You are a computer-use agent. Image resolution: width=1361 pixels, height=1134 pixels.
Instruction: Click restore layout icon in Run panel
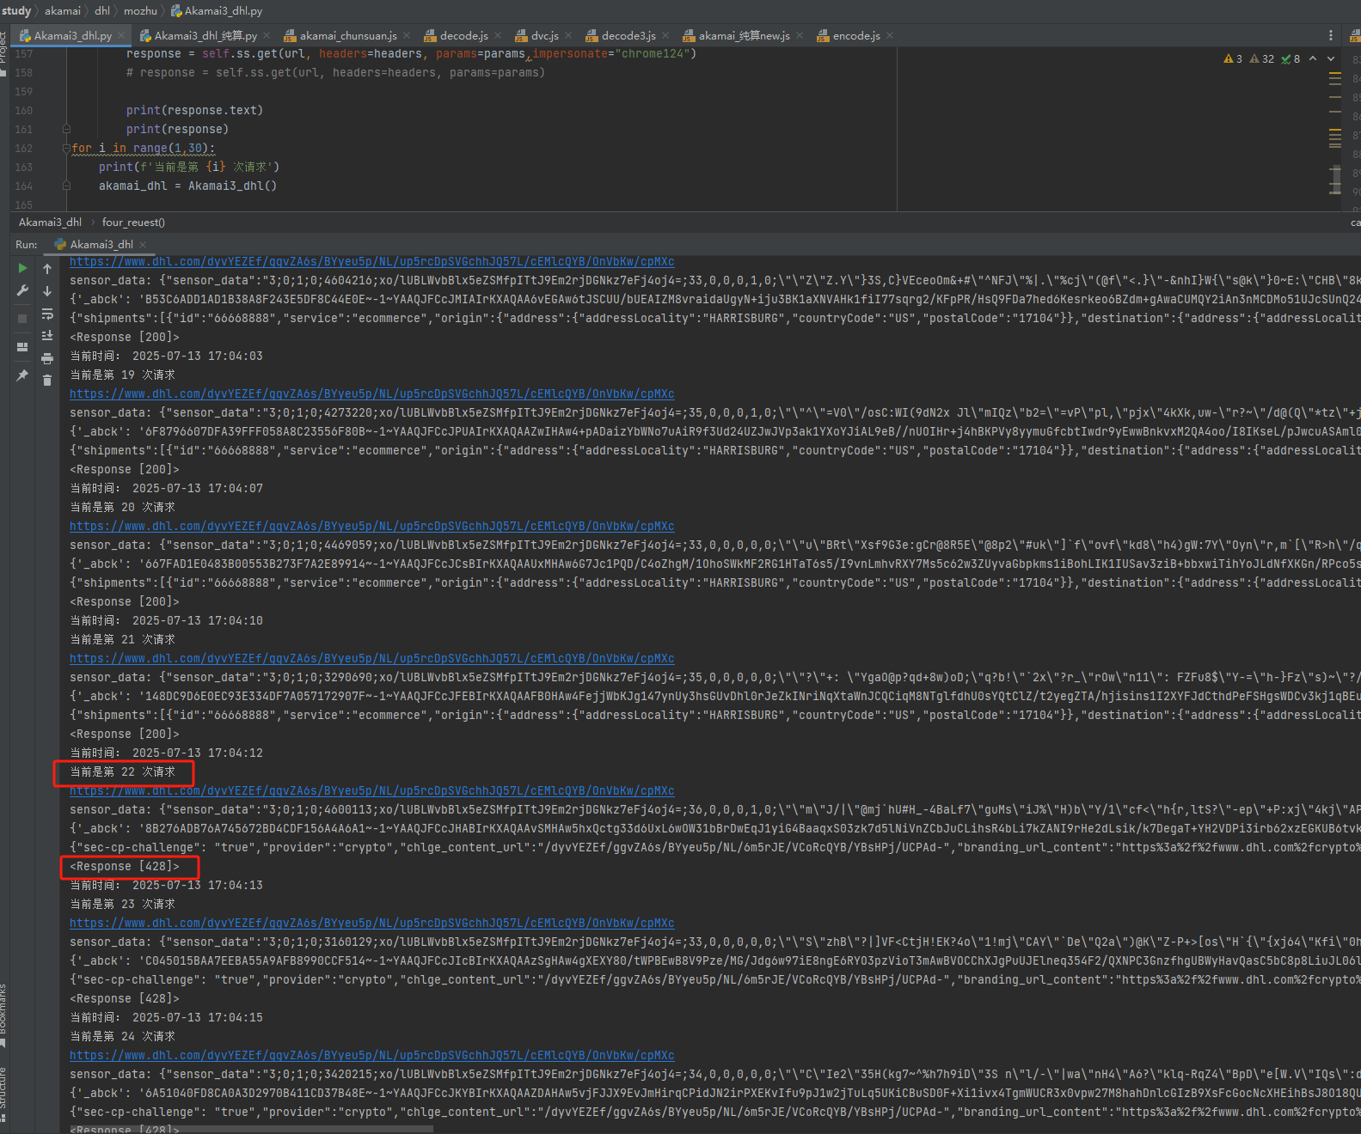[22, 347]
